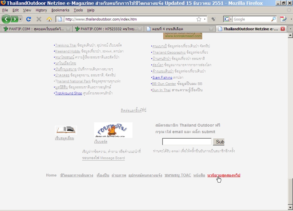Open the Help menu
The image size is (293, 211).
[x=91, y=10]
